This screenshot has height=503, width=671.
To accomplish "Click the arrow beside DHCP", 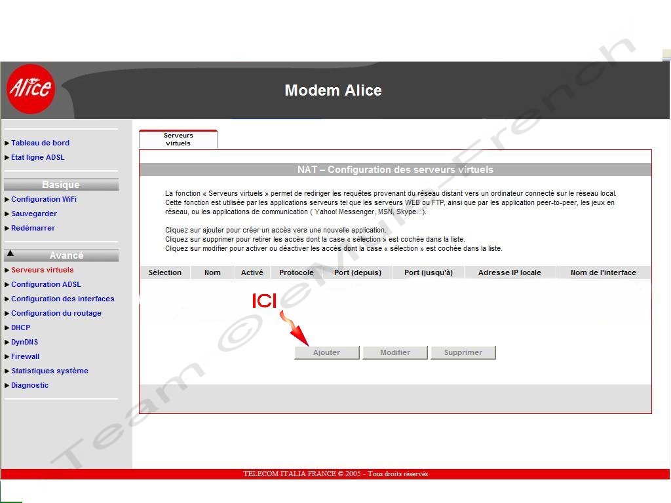I will [x=7, y=328].
